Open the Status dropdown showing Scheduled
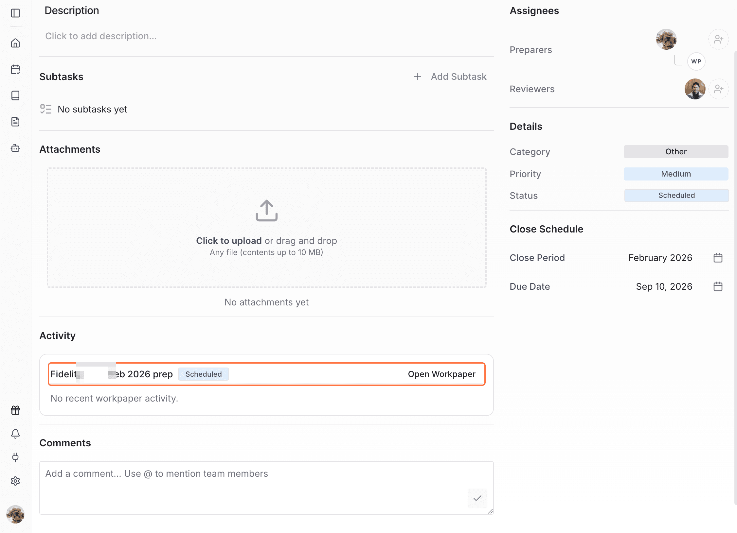Viewport: 737px width, 533px height. 676,196
